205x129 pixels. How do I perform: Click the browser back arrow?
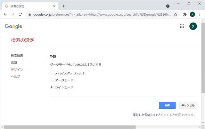tap(5, 14)
